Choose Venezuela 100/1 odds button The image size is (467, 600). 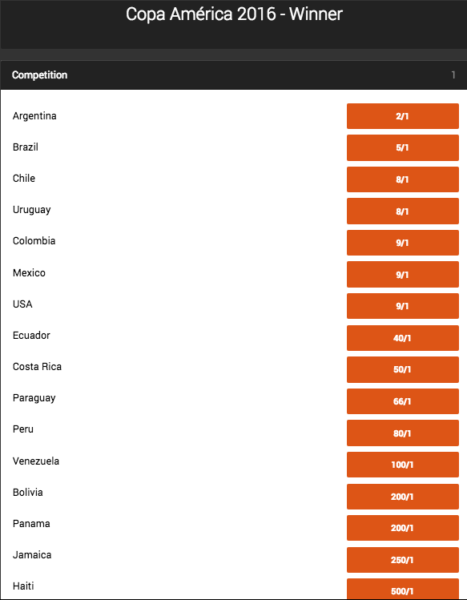click(403, 465)
